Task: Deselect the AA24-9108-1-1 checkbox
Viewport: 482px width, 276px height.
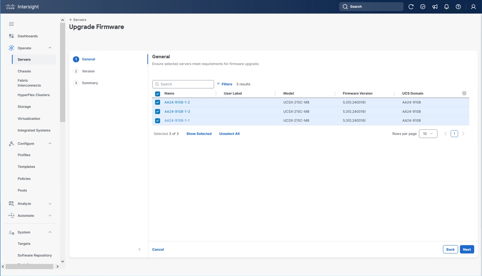Action: tap(158, 120)
